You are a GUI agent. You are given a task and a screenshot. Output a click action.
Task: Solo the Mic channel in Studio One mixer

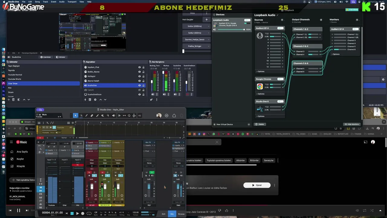[x=107, y=173]
